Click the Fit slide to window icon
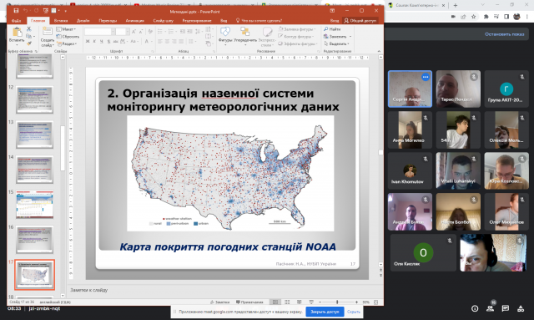 click(x=376, y=302)
